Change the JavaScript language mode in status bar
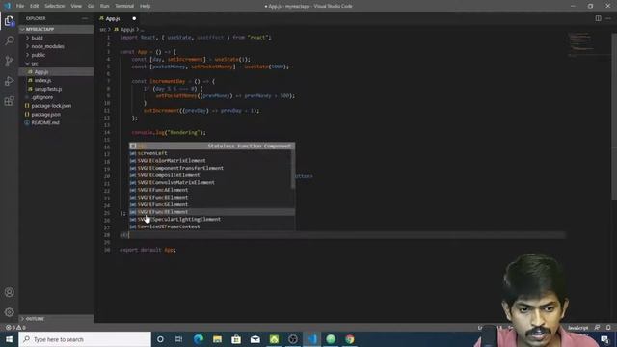 (577, 328)
